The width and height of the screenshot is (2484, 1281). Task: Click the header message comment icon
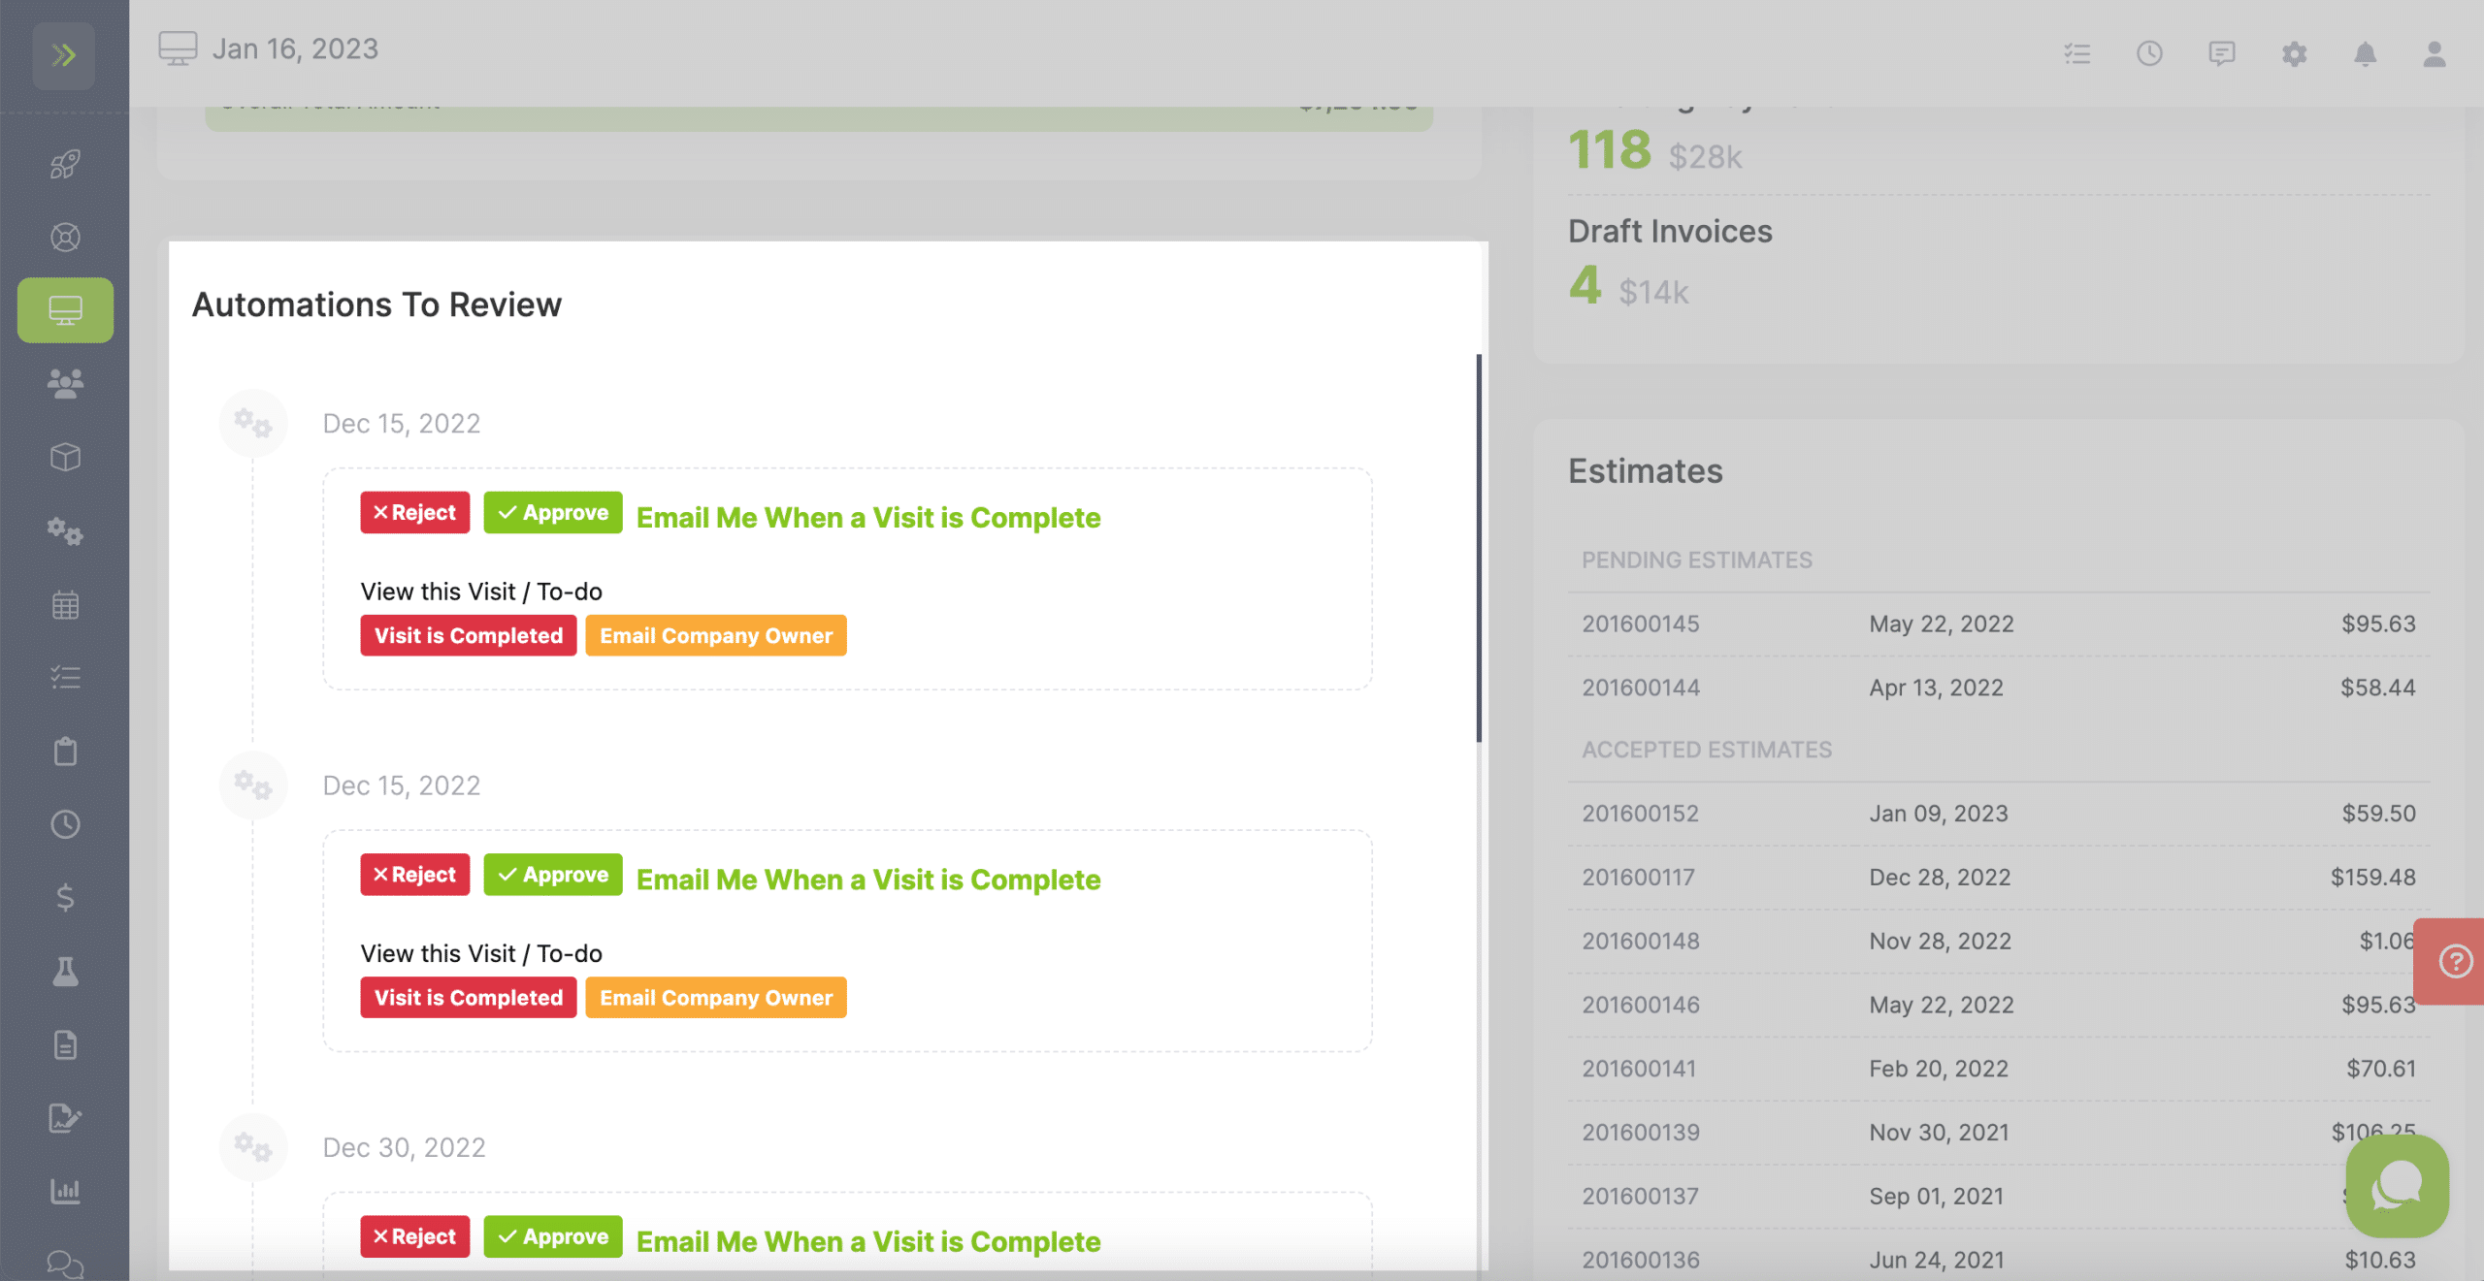click(x=2221, y=53)
